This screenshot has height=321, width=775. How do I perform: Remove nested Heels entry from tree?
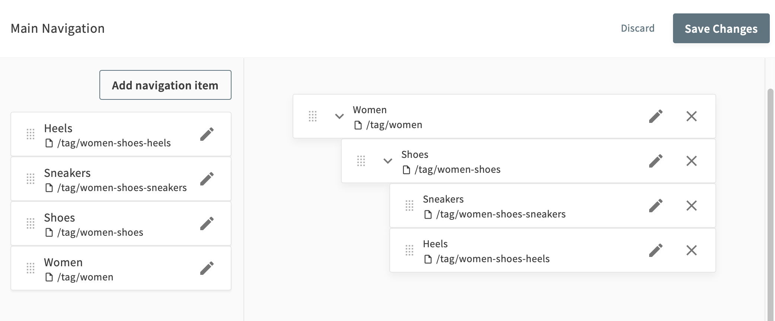(692, 250)
